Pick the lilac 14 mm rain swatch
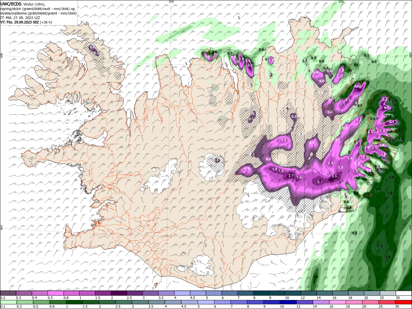 tap(321, 302)
